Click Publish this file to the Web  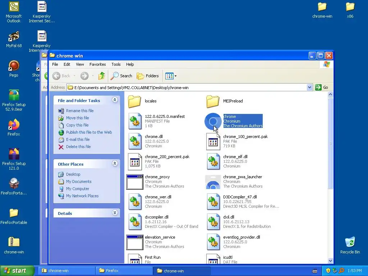89,132
